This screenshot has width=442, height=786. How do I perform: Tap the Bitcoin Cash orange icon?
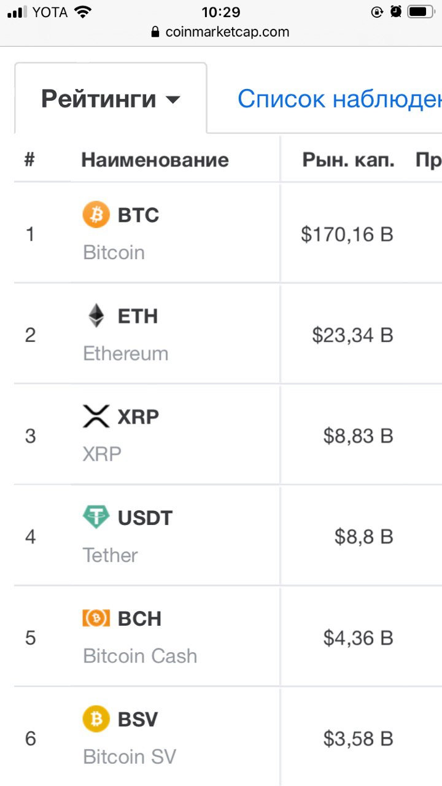(x=96, y=618)
